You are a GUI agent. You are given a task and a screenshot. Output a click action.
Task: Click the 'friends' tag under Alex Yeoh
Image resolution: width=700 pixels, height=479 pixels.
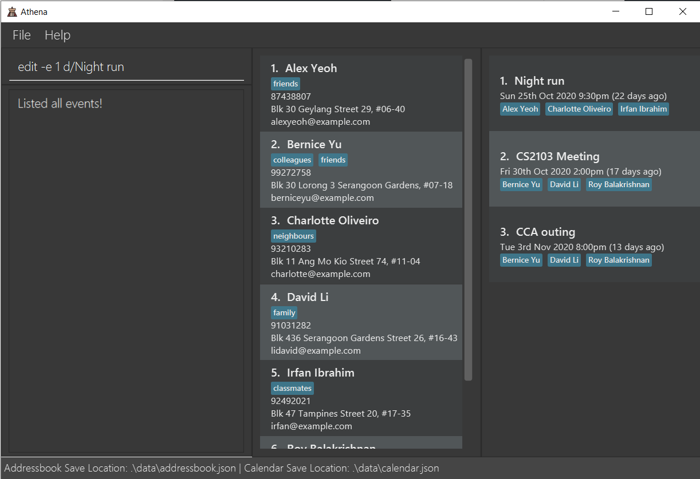tap(285, 84)
